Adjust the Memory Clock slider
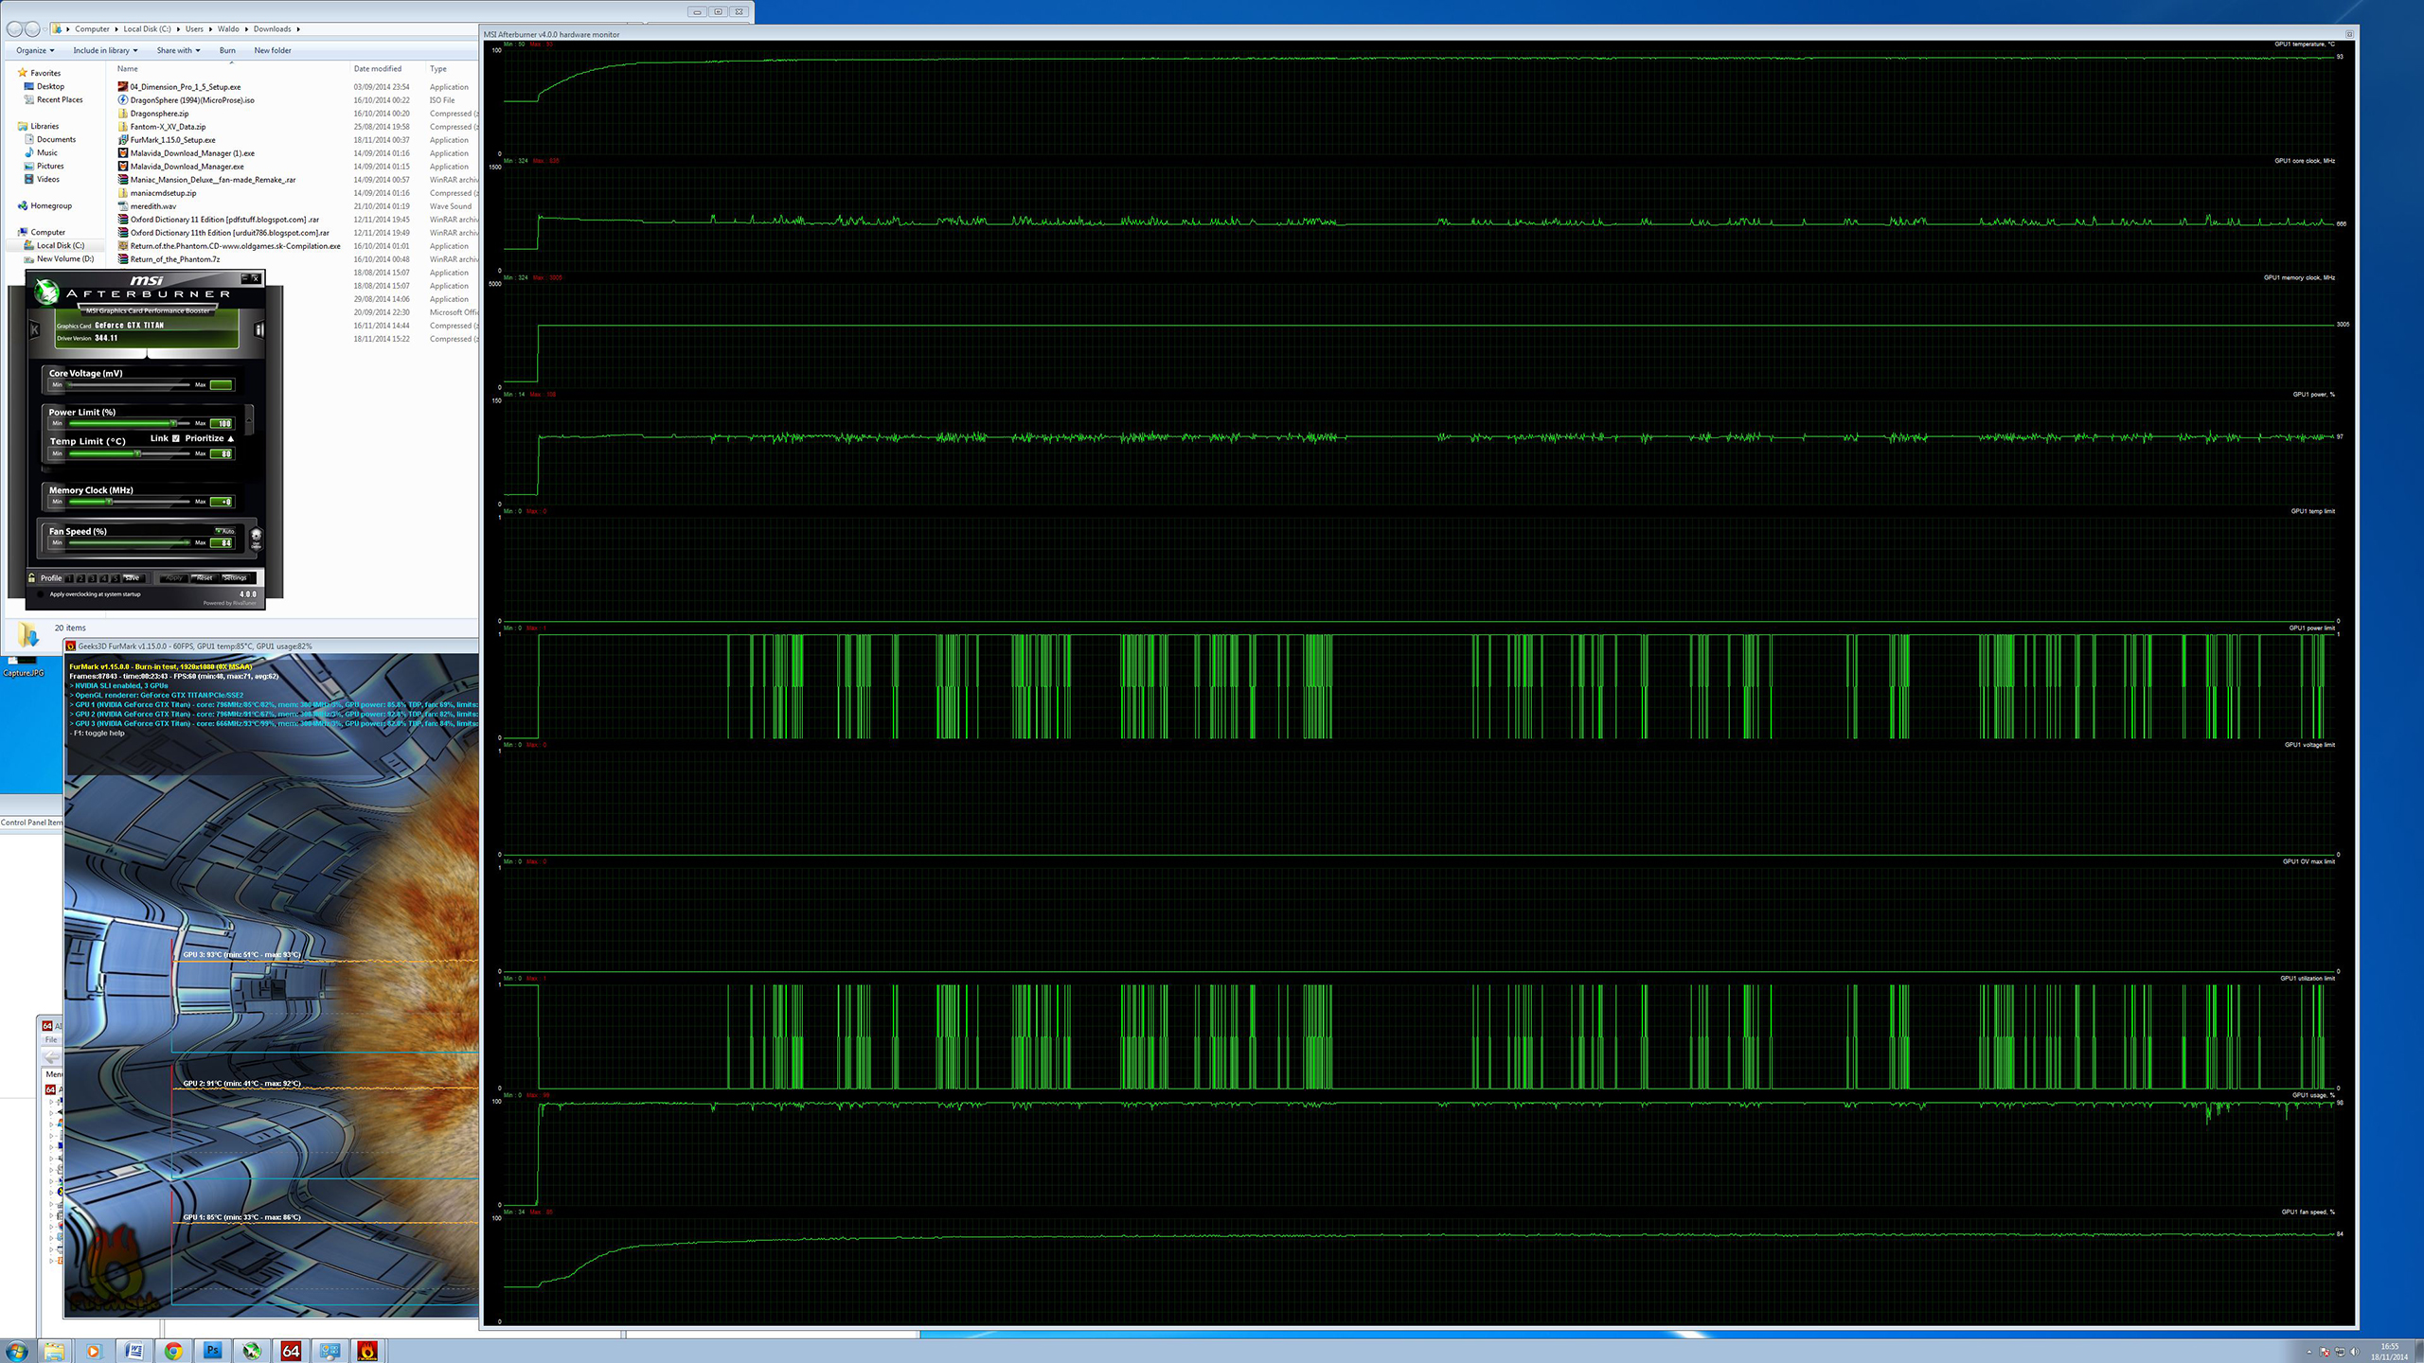Screen dimensions: 2424x1363 [130, 502]
